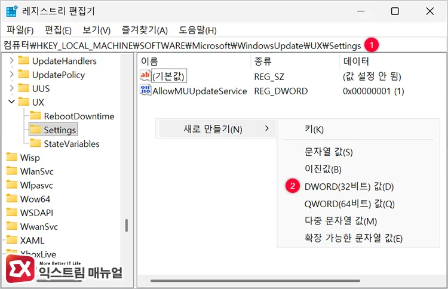Open the 보기(V) menu

tap(96, 30)
